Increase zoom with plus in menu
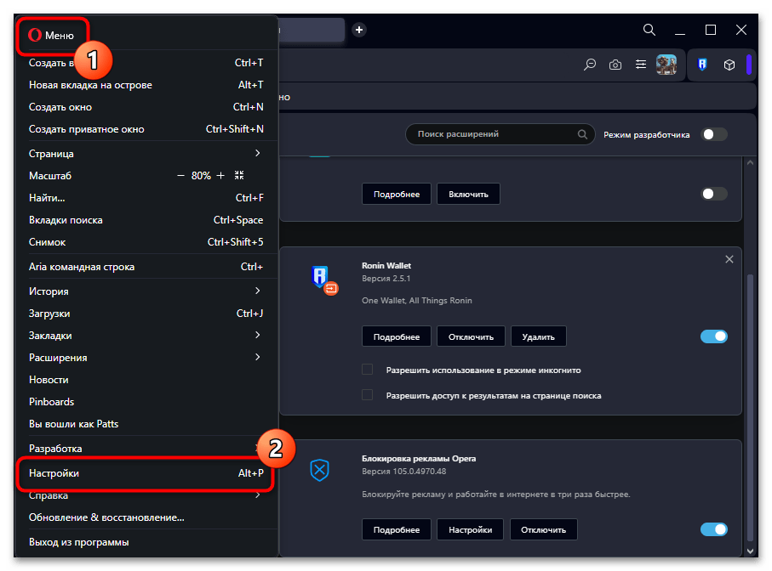Screen dimensions: 772x571 tap(220, 175)
